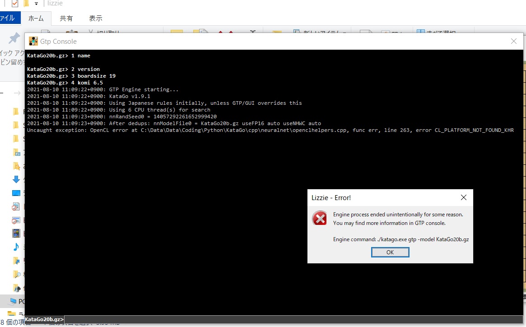This screenshot has width=526, height=327.
Task: Confirm the Lizzie error with OK
Action: coord(390,252)
